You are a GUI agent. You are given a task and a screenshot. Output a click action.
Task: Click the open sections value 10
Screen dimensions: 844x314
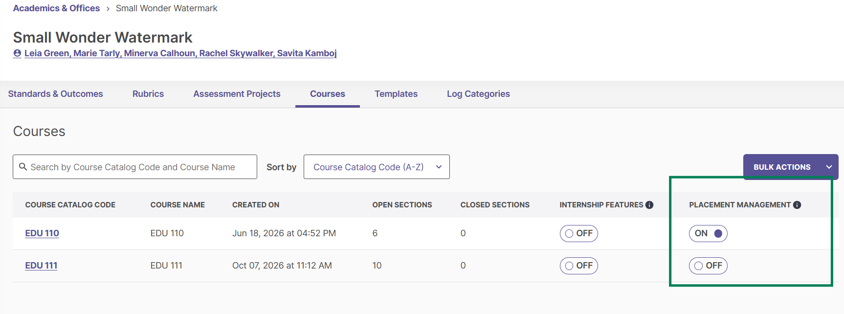click(x=377, y=266)
